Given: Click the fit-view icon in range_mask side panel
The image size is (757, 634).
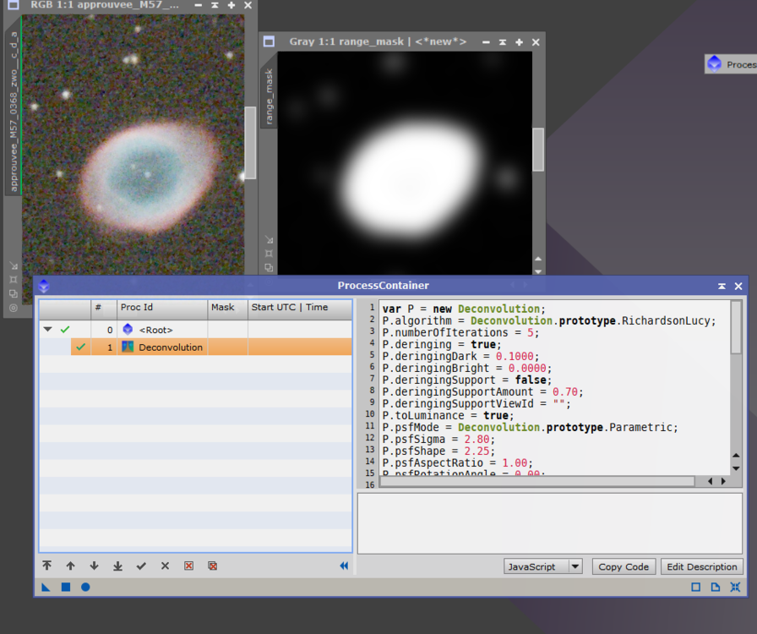Looking at the screenshot, I should (x=269, y=254).
